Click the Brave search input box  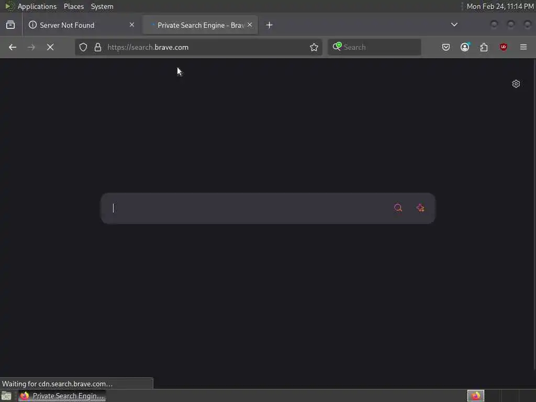tap(268, 208)
